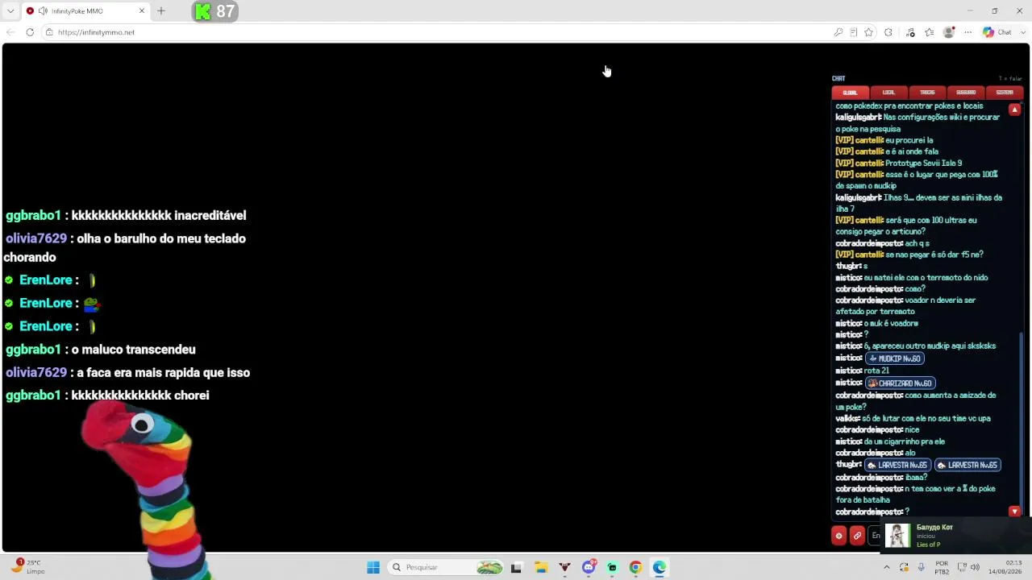
Task: Close the InfinityPoke MMO tab
Action: 142,11
